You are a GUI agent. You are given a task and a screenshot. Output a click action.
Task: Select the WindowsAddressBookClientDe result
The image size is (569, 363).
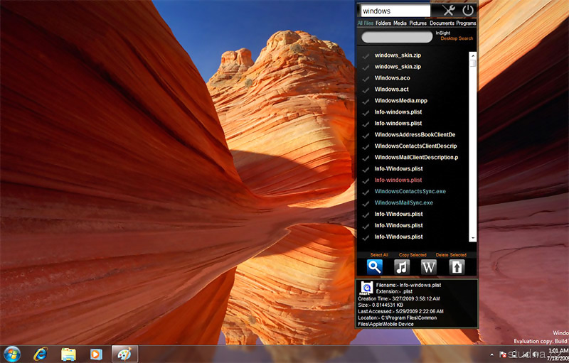click(415, 135)
